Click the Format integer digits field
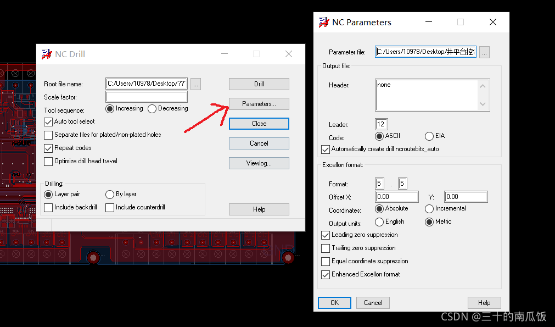This screenshot has width=555, height=327. coord(379,184)
